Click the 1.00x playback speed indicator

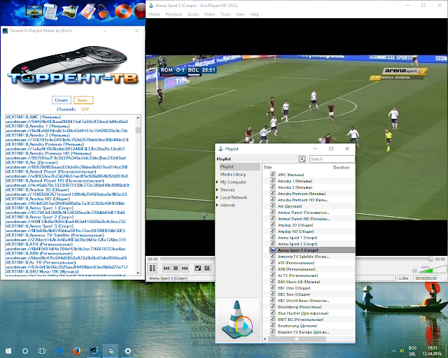pyautogui.click(x=403, y=278)
